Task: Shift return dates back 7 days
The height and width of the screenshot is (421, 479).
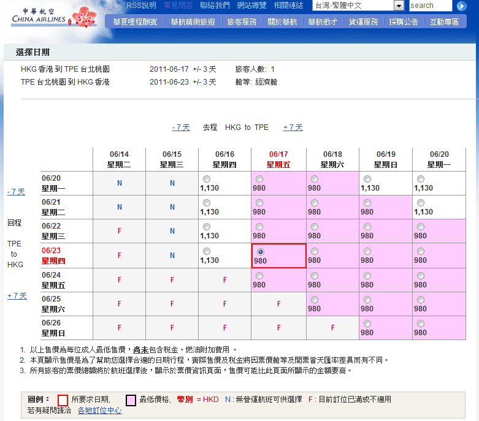Action: [16, 192]
